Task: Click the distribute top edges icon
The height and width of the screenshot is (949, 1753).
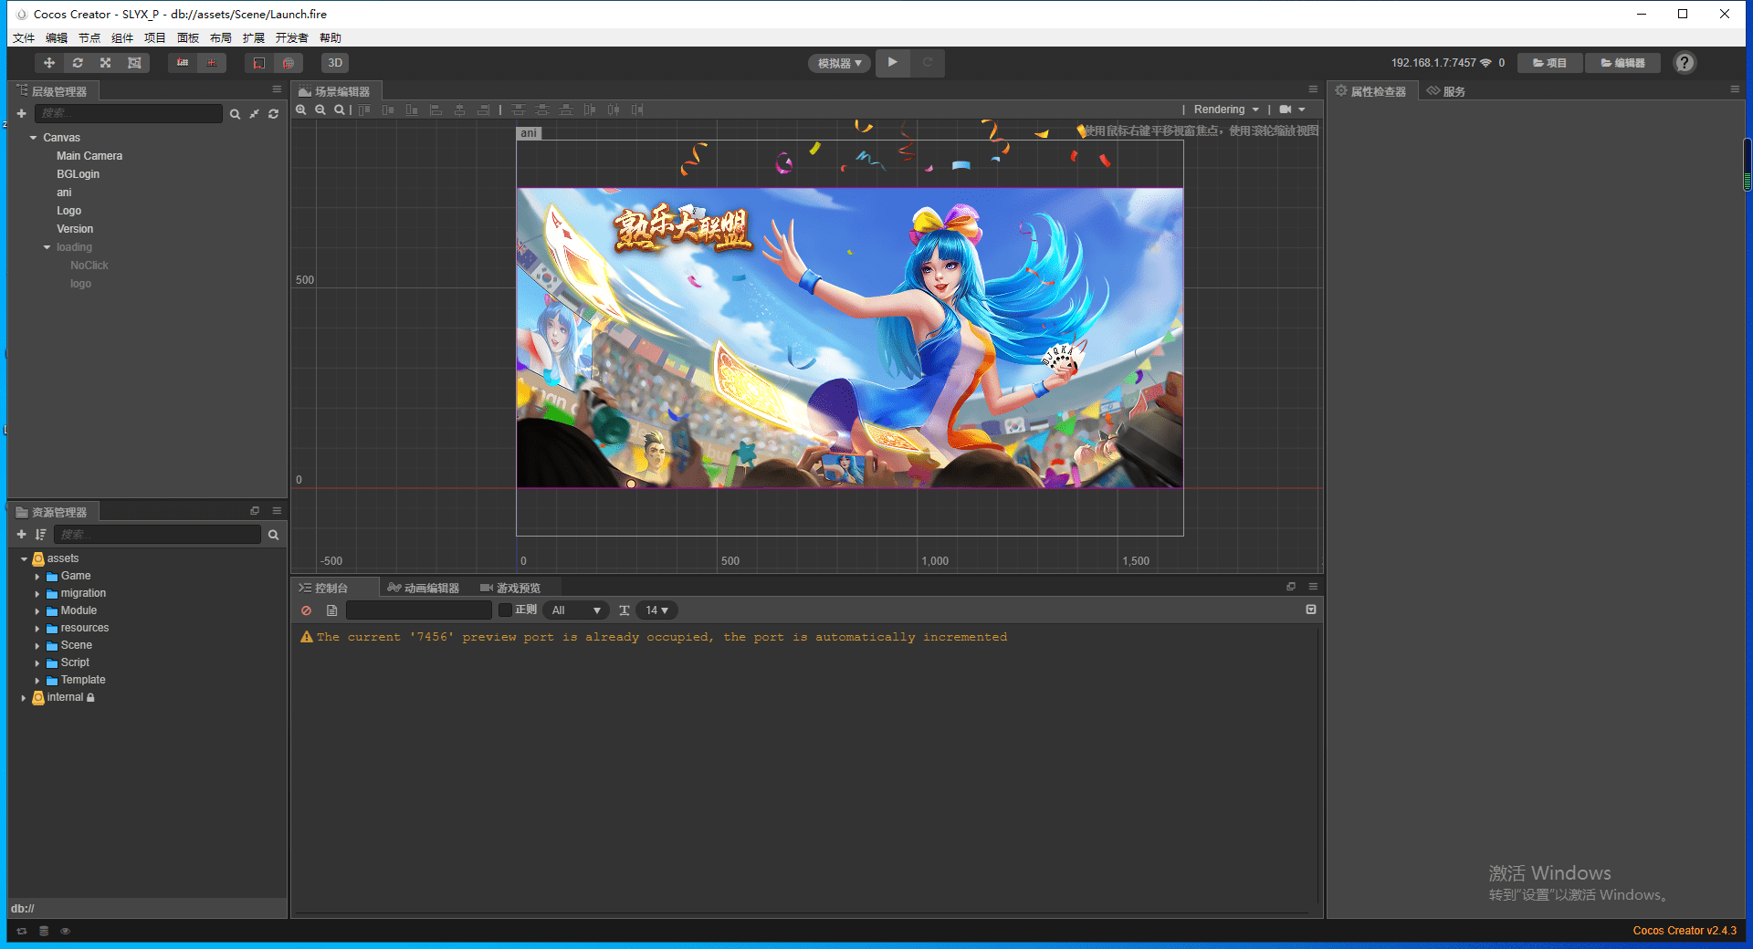Action: tap(519, 109)
